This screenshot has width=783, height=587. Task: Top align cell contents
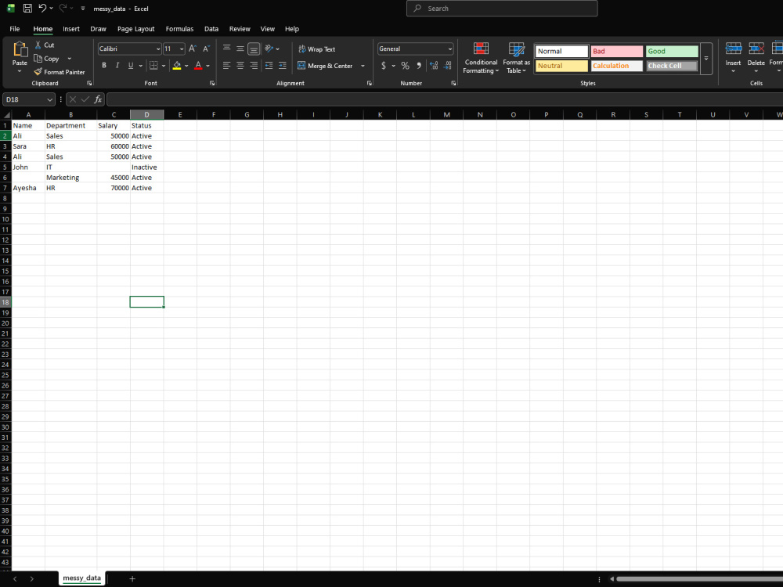pyautogui.click(x=227, y=49)
